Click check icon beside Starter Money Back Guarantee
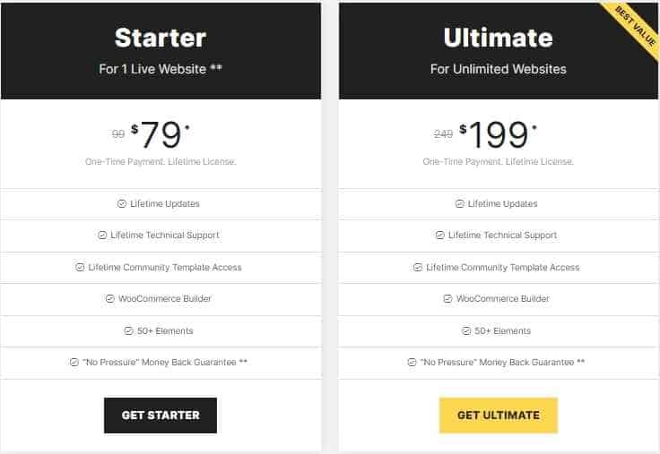Viewport: 660px width, 454px height. tap(74, 363)
